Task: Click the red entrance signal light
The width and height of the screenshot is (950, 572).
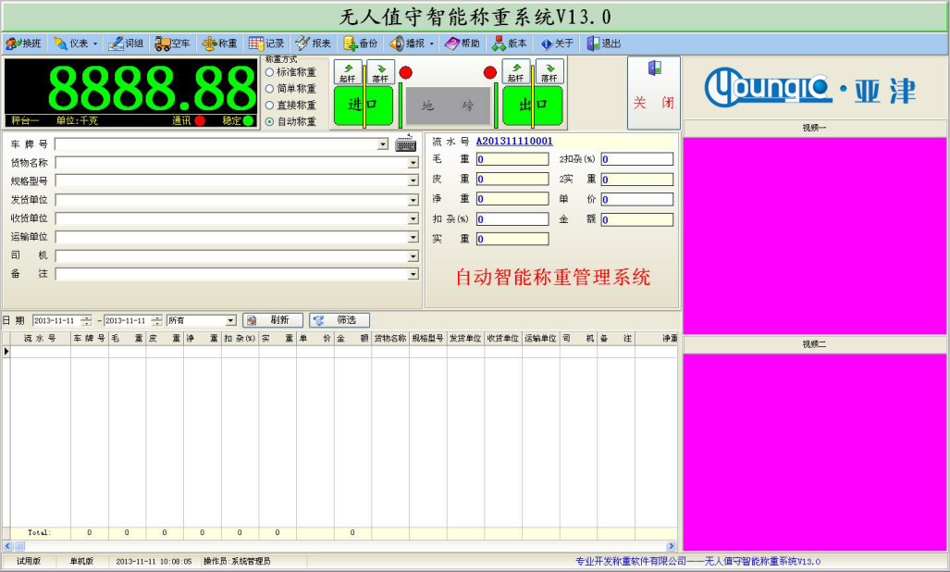Action: 406,73
